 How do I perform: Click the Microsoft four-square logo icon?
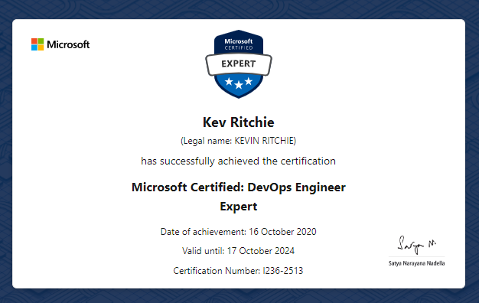[37, 44]
